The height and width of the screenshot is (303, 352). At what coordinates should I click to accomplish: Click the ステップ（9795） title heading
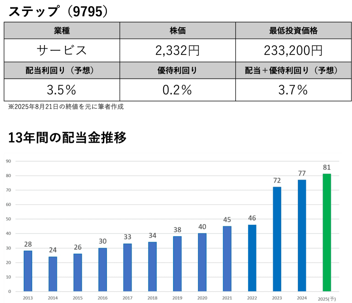pyautogui.click(x=58, y=11)
